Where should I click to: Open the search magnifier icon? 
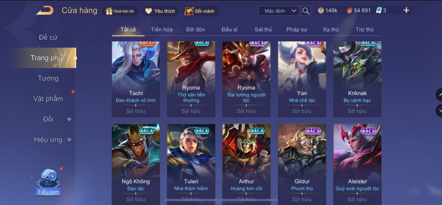[x=306, y=11]
